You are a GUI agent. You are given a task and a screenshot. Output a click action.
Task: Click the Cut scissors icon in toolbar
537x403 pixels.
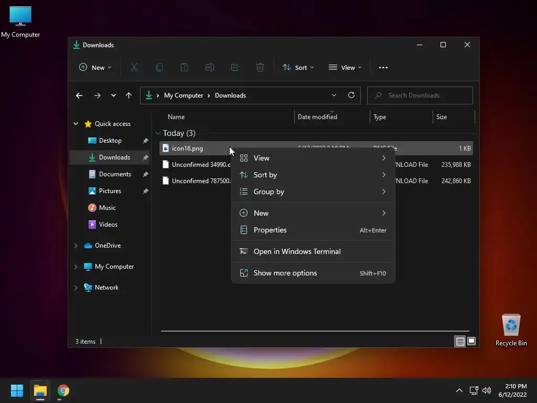pyautogui.click(x=134, y=68)
